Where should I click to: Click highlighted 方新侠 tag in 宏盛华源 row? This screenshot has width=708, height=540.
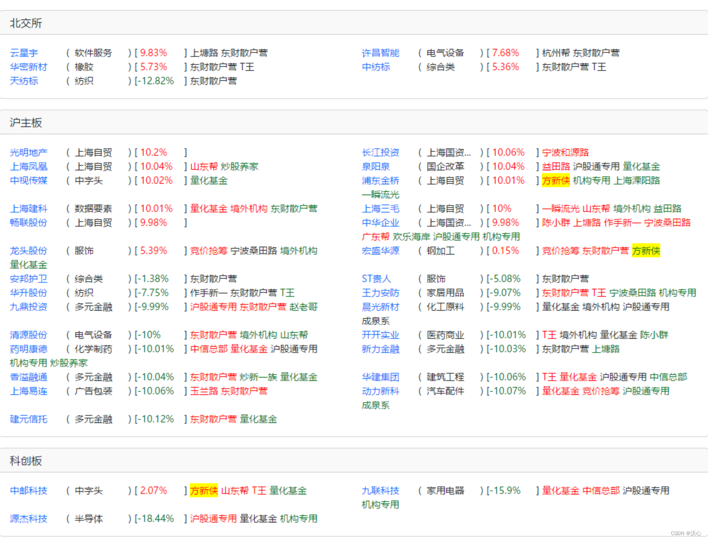[x=646, y=251]
